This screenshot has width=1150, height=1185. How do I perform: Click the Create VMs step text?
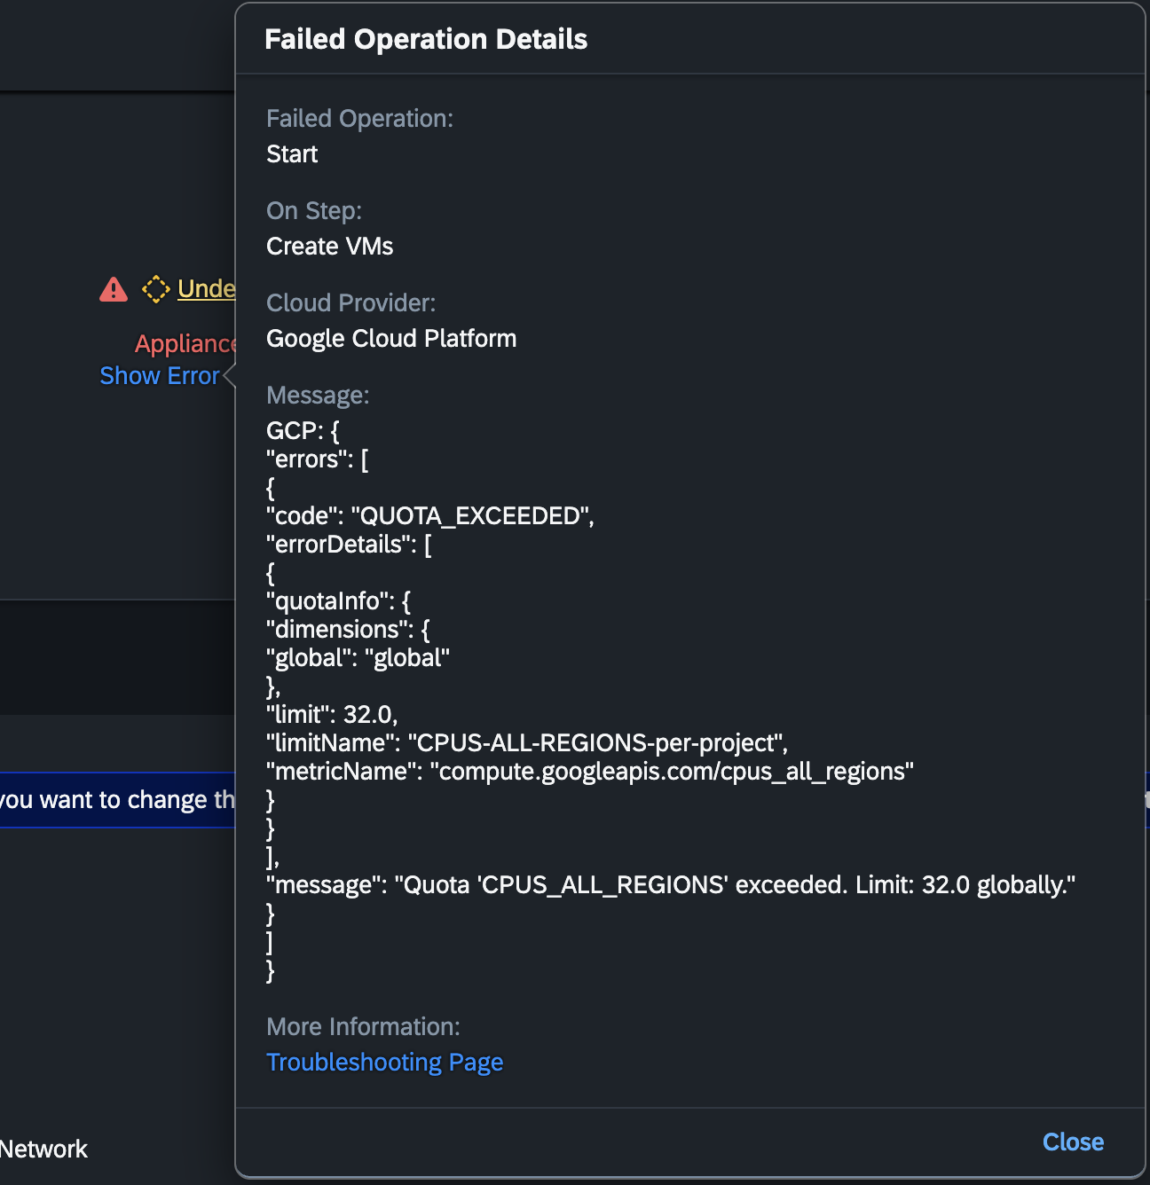pyautogui.click(x=329, y=246)
